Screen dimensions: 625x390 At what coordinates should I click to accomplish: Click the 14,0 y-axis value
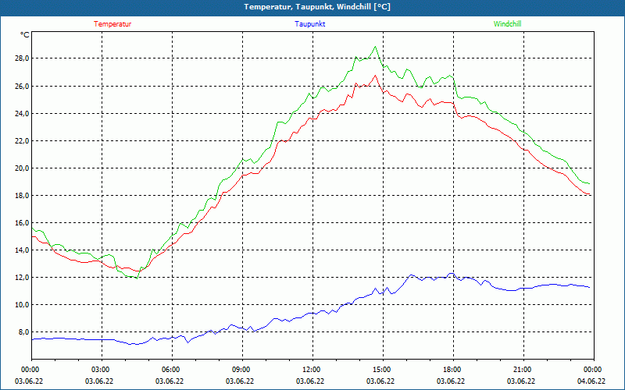tap(23, 250)
